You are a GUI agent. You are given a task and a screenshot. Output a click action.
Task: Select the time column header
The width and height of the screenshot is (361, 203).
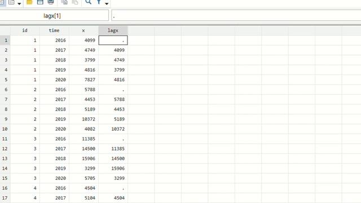[54, 30]
